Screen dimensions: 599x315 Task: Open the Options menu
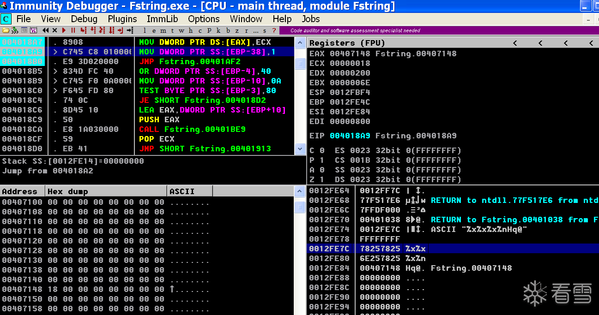[x=204, y=19]
